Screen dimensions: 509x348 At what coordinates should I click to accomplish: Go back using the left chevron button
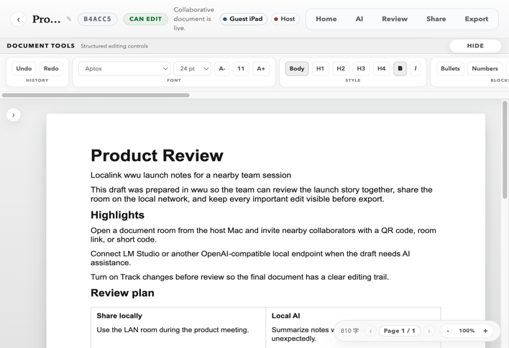point(18,19)
